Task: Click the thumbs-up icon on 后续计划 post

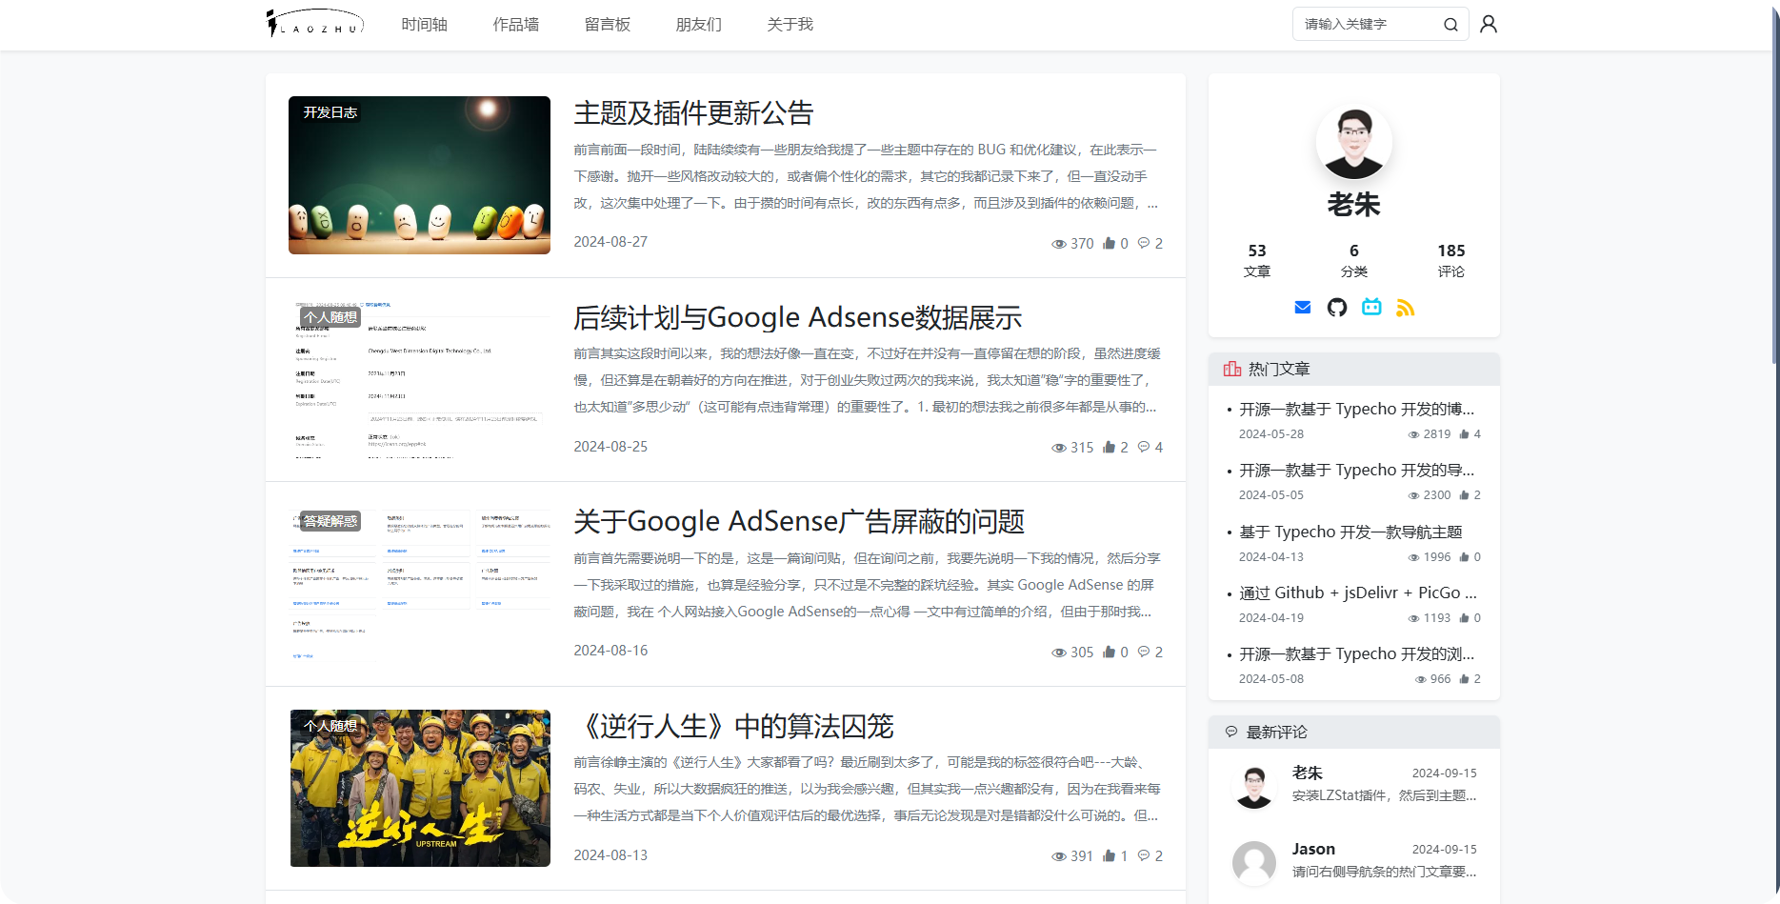Action: tap(1109, 448)
